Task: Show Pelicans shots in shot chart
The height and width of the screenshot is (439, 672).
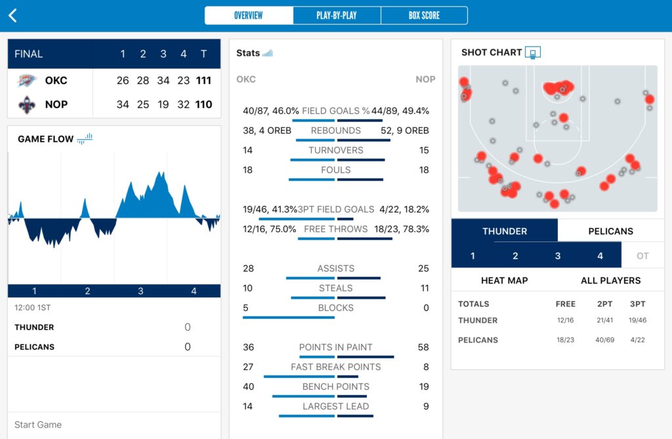Action: [610, 231]
